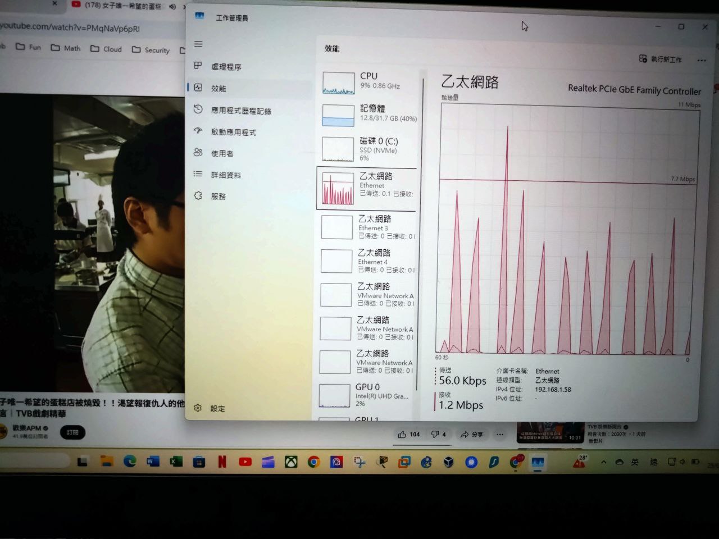Open Microsoft Edge from the taskbar
719x539 pixels.
pos(130,461)
